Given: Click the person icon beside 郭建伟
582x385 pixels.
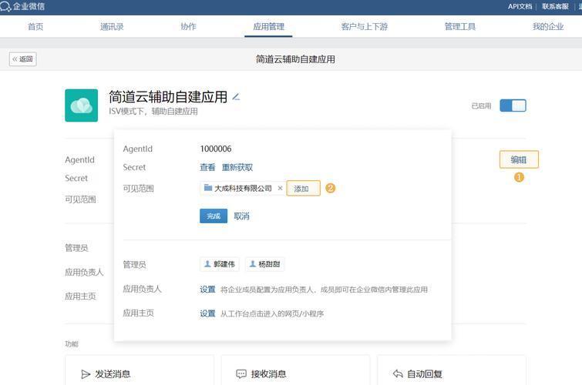Looking at the screenshot, I should (207, 264).
